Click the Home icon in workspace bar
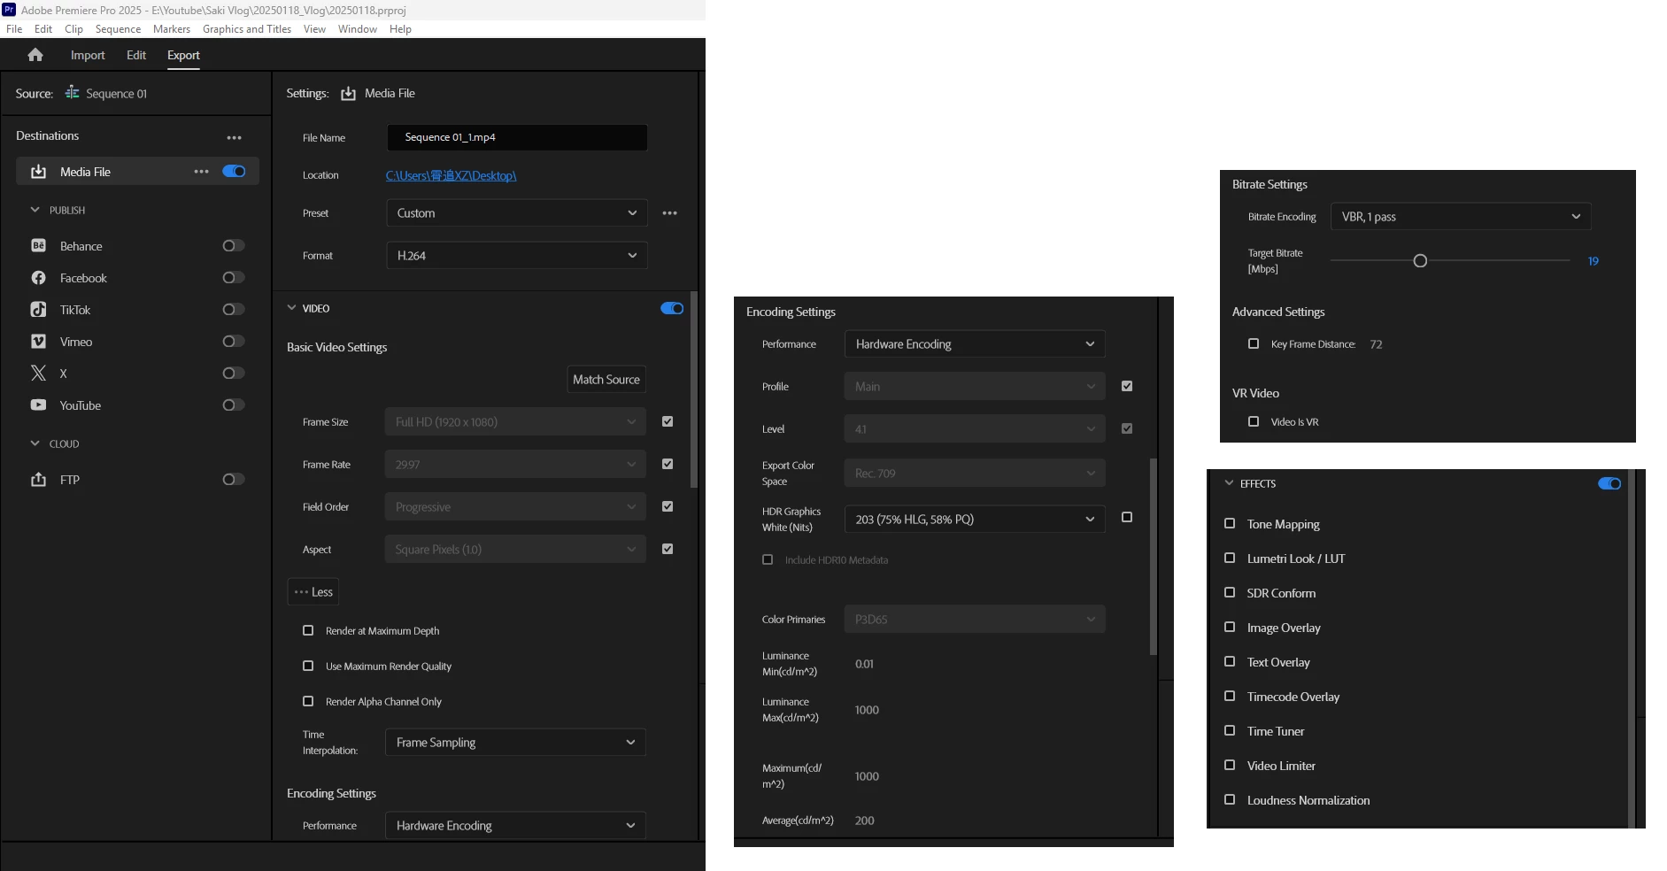This screenshot has height=871, width=1667. tap(35, 55)
